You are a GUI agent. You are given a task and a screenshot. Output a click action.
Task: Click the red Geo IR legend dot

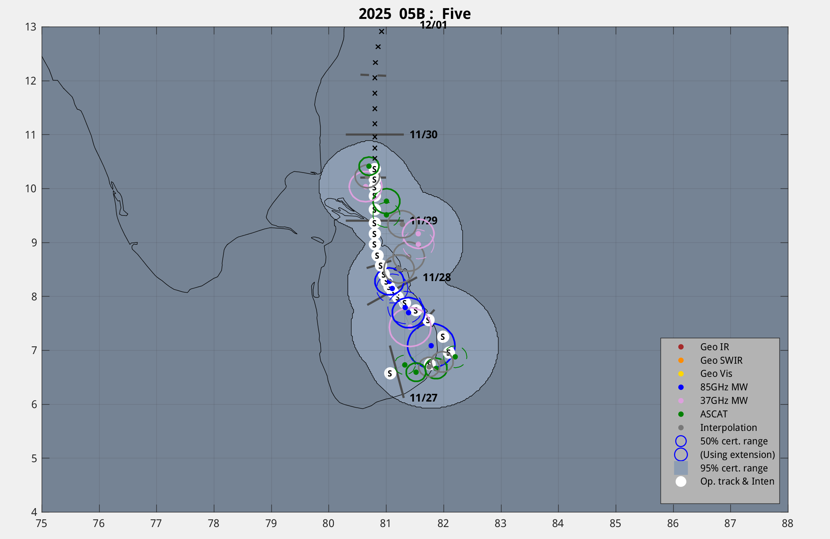point(681,347)
